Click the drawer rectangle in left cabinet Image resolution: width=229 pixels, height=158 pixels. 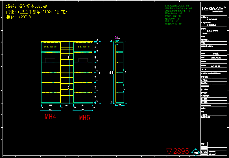pos(50,60)
